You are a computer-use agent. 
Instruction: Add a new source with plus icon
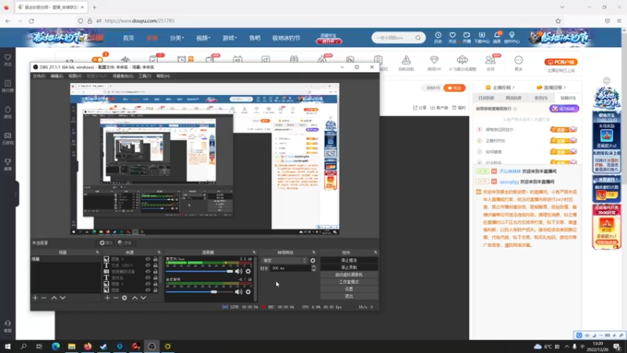point(107,298)
